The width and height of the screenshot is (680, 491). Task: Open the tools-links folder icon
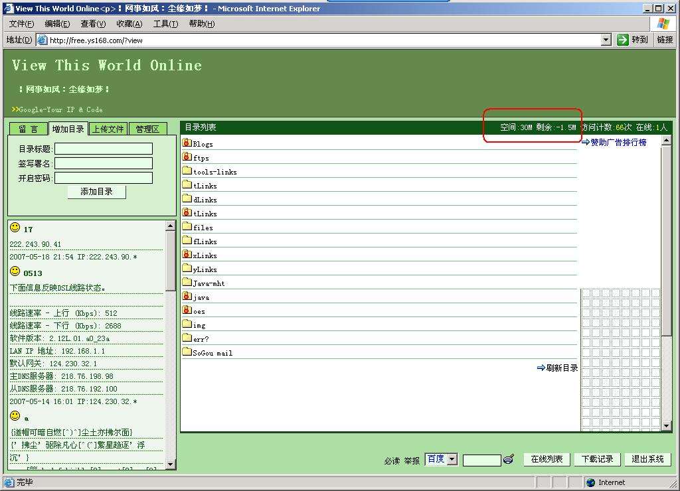pos(187,171)
